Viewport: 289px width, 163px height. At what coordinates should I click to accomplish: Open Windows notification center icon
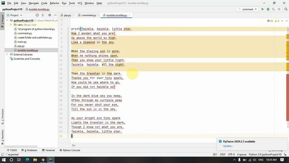click(282, 160)
